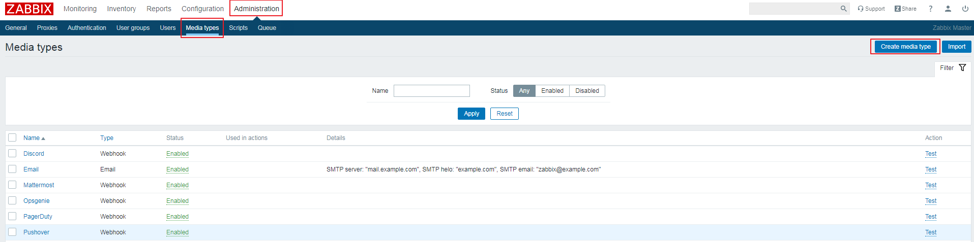Tick the select-all checkbox in the header
The height and width of the screenshot is (242, 974).
pyautogui.click(x=12, y=137)
